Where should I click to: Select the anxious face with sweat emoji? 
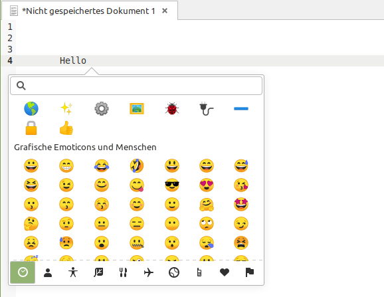pyautogui.click(x=66, y=243)
